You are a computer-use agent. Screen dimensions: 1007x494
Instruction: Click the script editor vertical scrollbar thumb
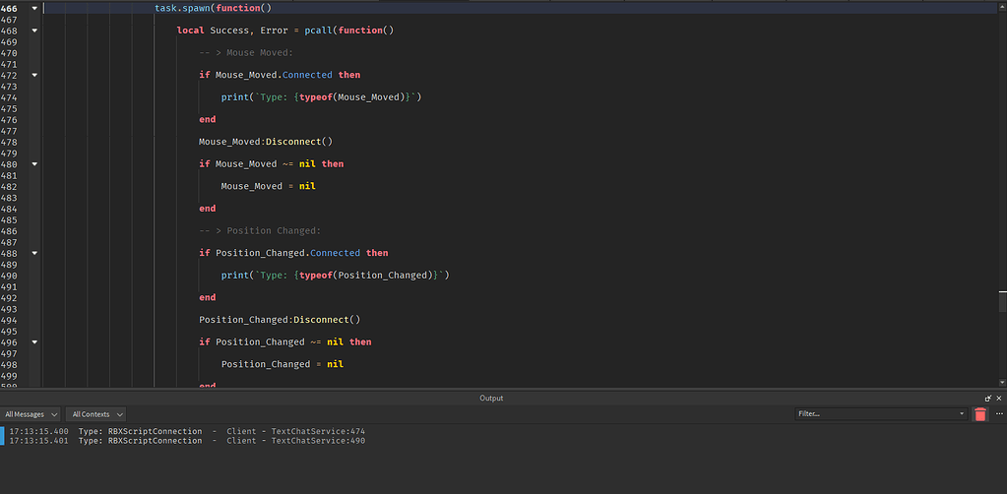point(1002,299)
